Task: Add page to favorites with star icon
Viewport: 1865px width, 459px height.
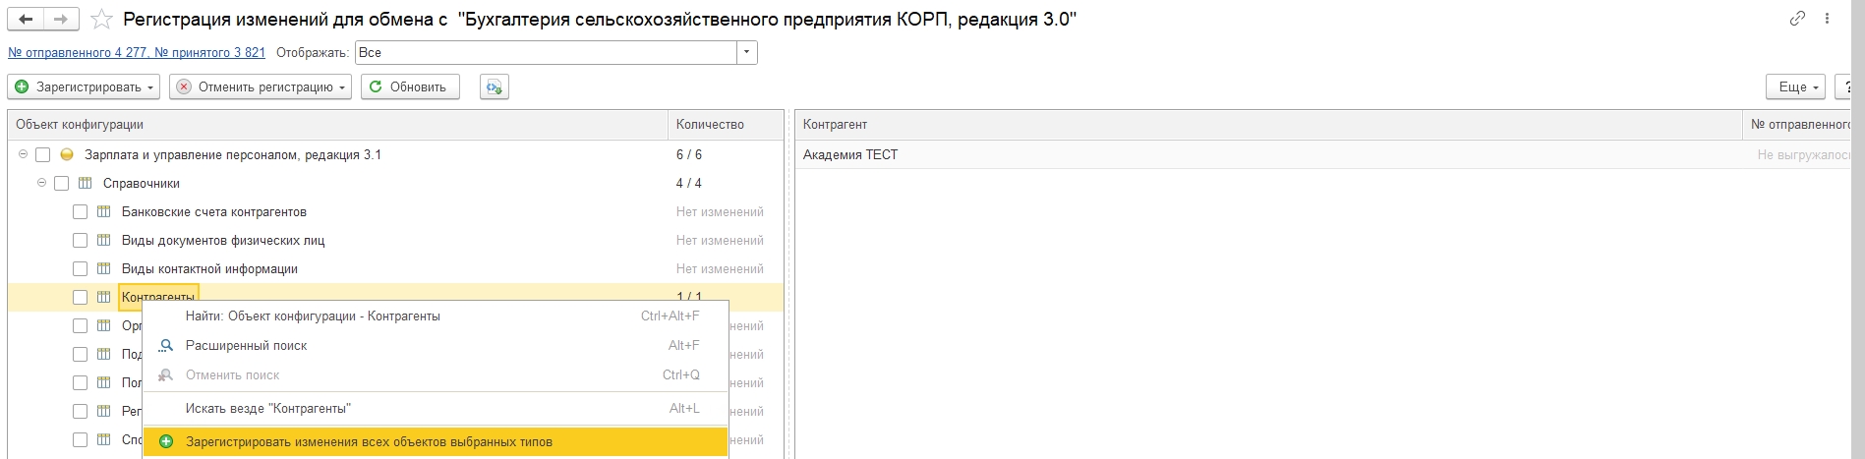Action: click(101, 20)
